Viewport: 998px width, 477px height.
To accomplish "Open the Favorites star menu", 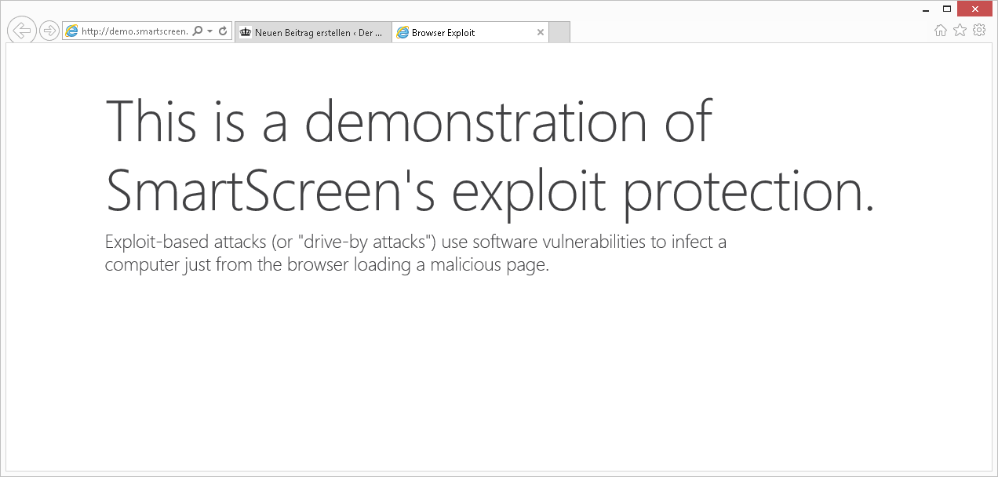I will tap(960, 31).
